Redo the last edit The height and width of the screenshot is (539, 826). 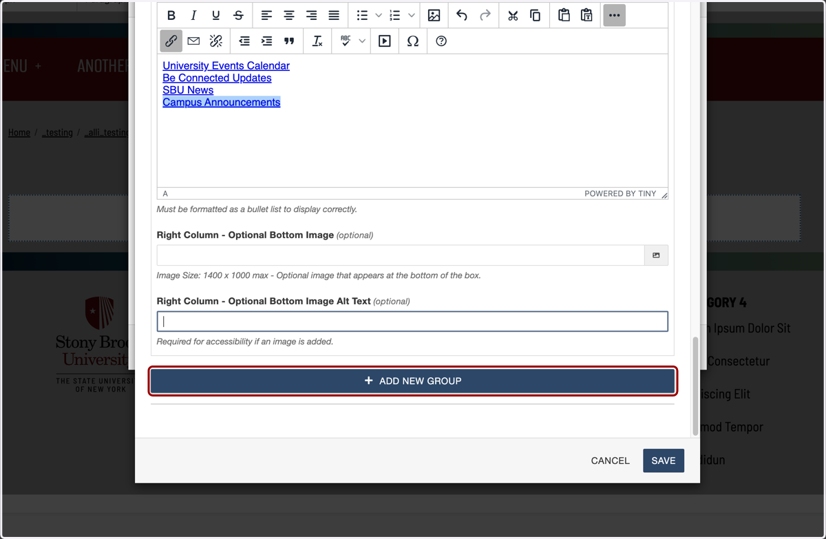point(485,15)
